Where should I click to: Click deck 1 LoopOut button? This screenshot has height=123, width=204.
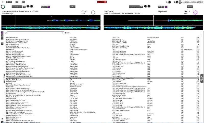click(17, 7)
